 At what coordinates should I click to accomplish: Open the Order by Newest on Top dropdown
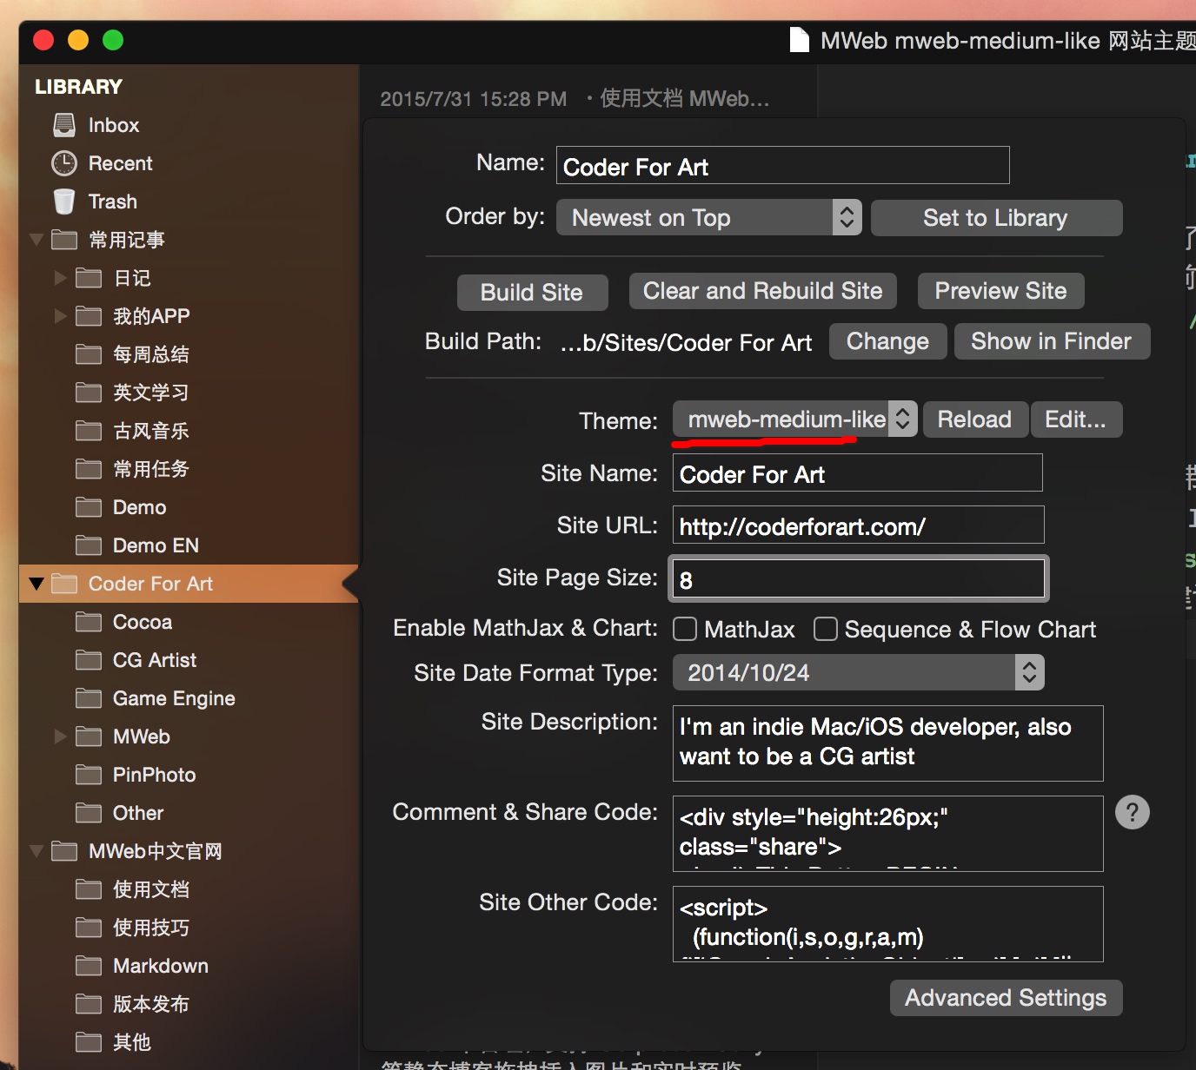click(x=709, y=217)
